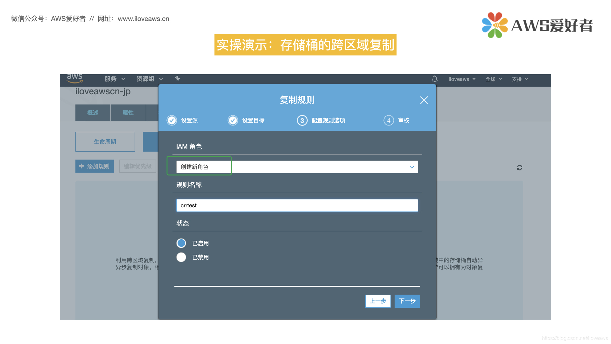Click the pin shortcut icon
This screenshot has width=611, height=344.
pos(178,79)
